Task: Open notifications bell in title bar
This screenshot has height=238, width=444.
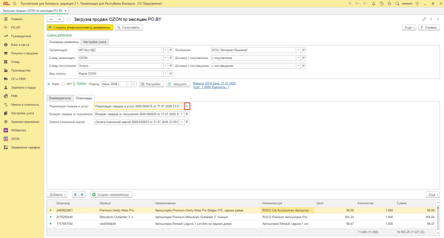Action: 373,3
